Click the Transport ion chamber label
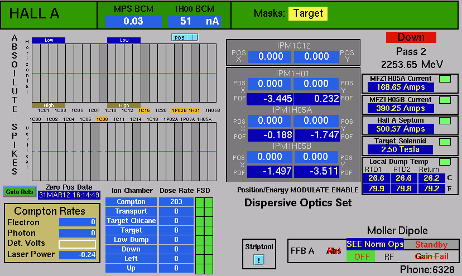The width and height of the screenshot is (462, 276). 131,211
